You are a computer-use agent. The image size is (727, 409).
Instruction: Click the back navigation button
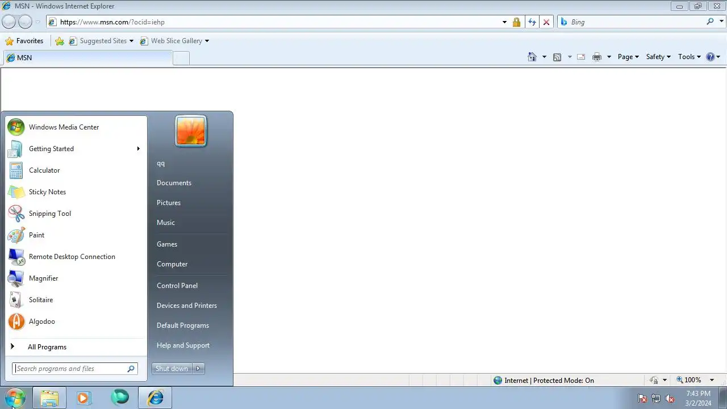9,22
